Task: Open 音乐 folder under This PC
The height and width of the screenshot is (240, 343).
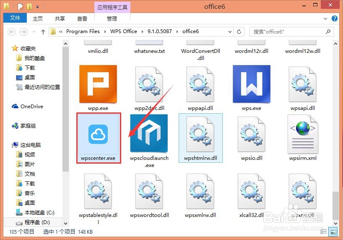Action: point(29,193)
